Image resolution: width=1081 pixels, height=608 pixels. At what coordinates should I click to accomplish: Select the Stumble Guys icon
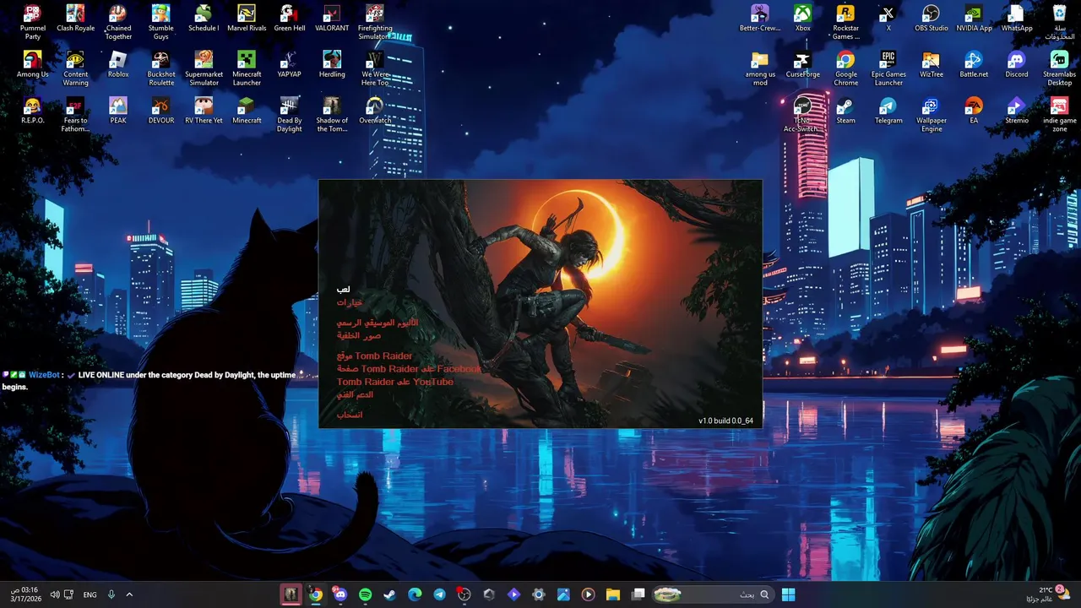pyautogui.click(x=161, y=22)
